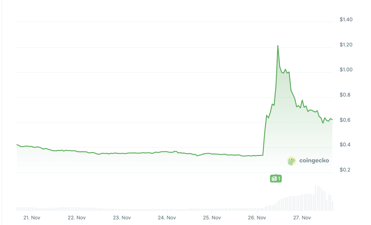Click the $0.4 price axis label
The image size is (371, 225).
[x=345, y=145]
